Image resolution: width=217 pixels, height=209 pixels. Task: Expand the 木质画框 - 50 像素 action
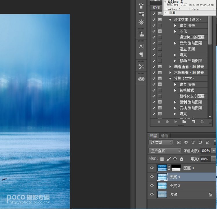point(170,73)
